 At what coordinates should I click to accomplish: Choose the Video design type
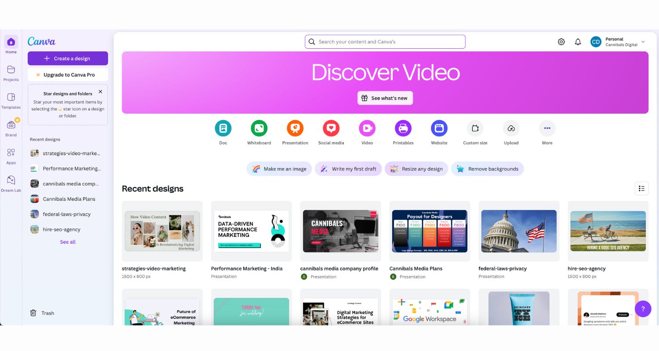367,128
